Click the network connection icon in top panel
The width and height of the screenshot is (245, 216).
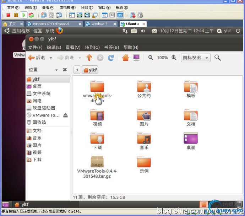pyautogui.click(x=125, y=31)
